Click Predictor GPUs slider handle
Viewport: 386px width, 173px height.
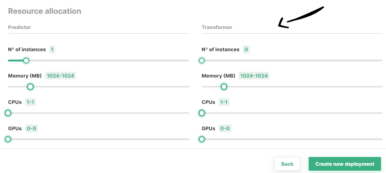(8, 139)
